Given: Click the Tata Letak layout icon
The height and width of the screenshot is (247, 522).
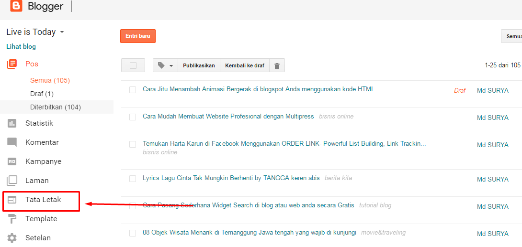Looking at the screenshot, I should point(12,200).
